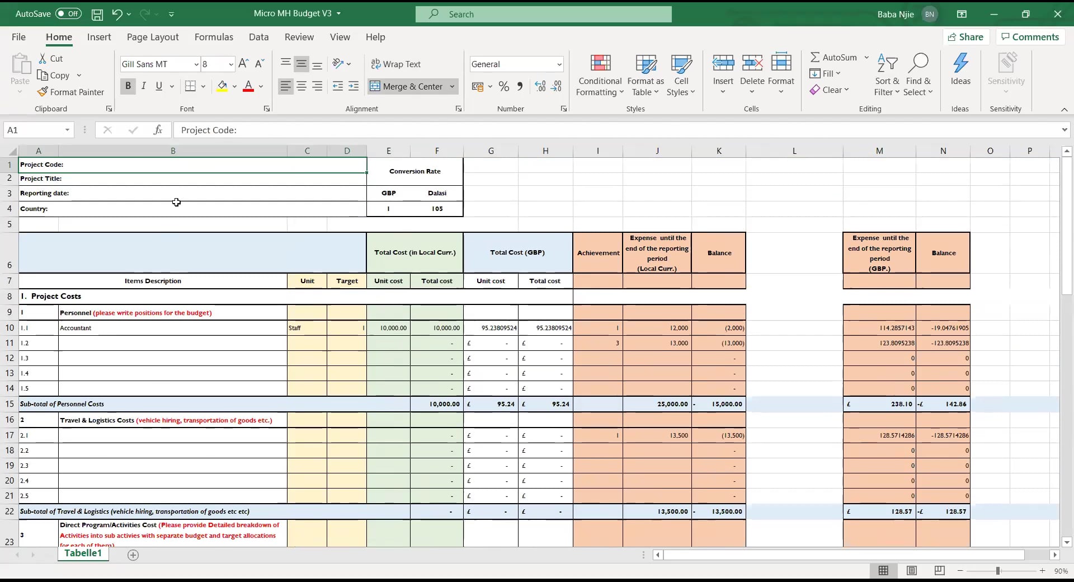The image size is (1074, 582).
Task: Add a new worksheet sheet
Action: pyautogui.click(x=133, y=555)
